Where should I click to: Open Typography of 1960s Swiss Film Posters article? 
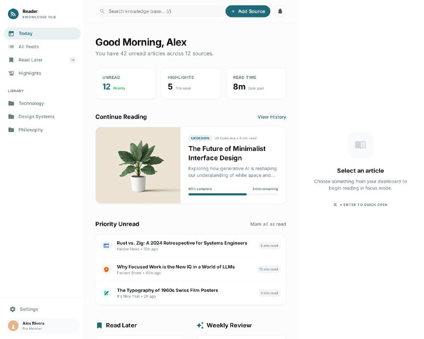(x=191, y=293)
